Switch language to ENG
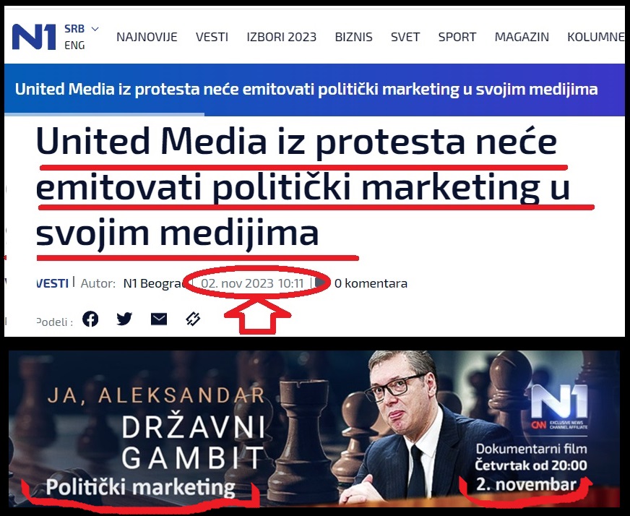Viewport: 630px width, 516px height. click(x=74, y=46)
